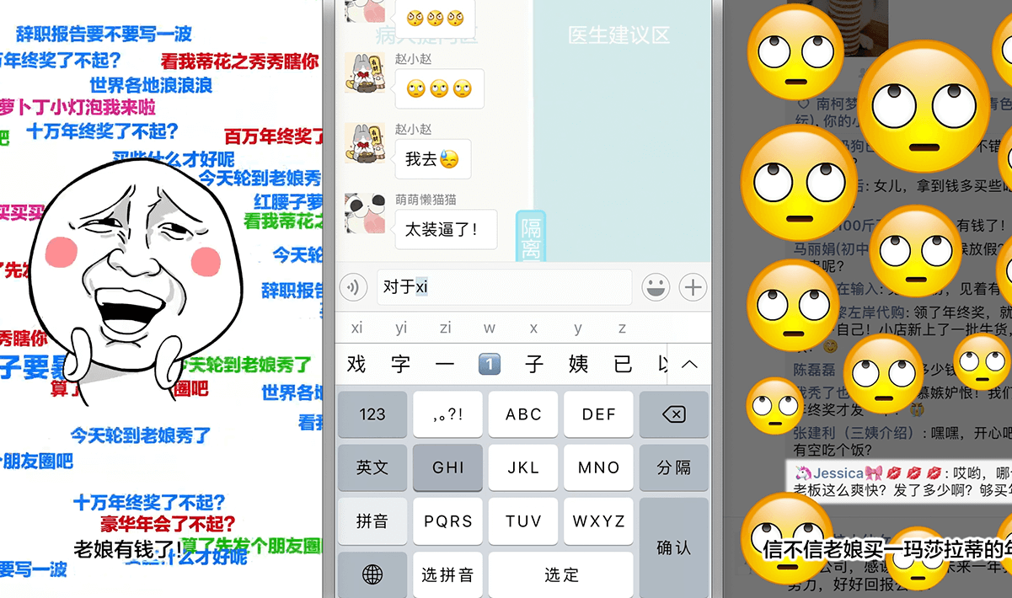Select character candidate 已
Screen dimensions: 1012x598
(x=623, y=364)
